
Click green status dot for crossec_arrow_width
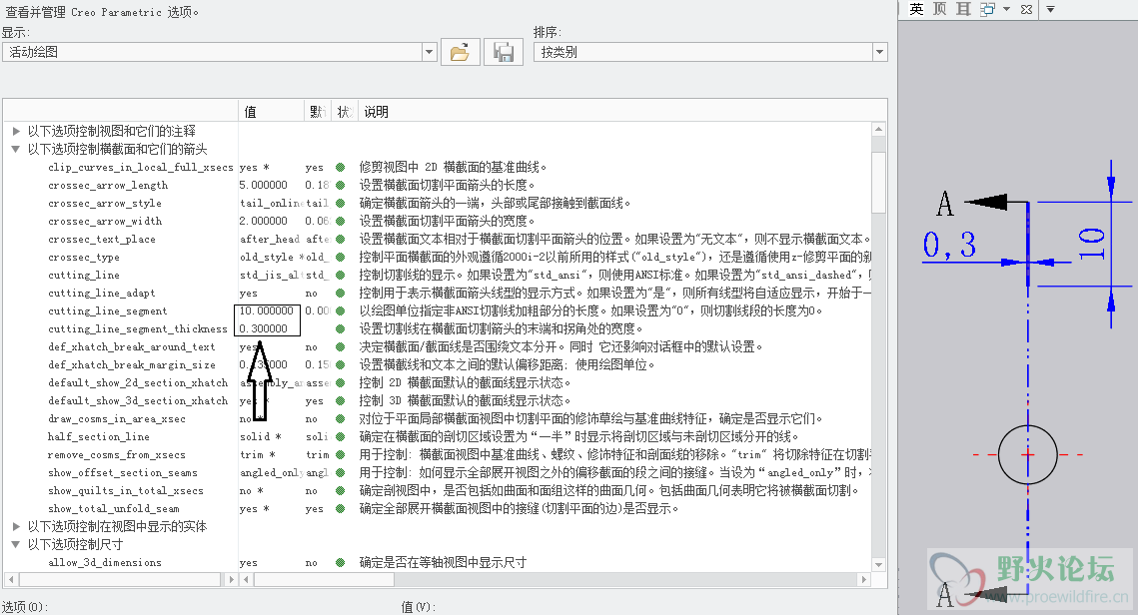click(340, 221)
